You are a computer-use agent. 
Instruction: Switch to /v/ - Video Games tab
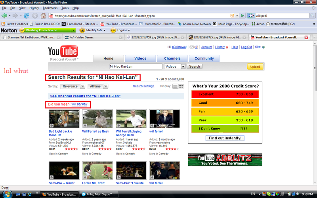pos(93,37)
